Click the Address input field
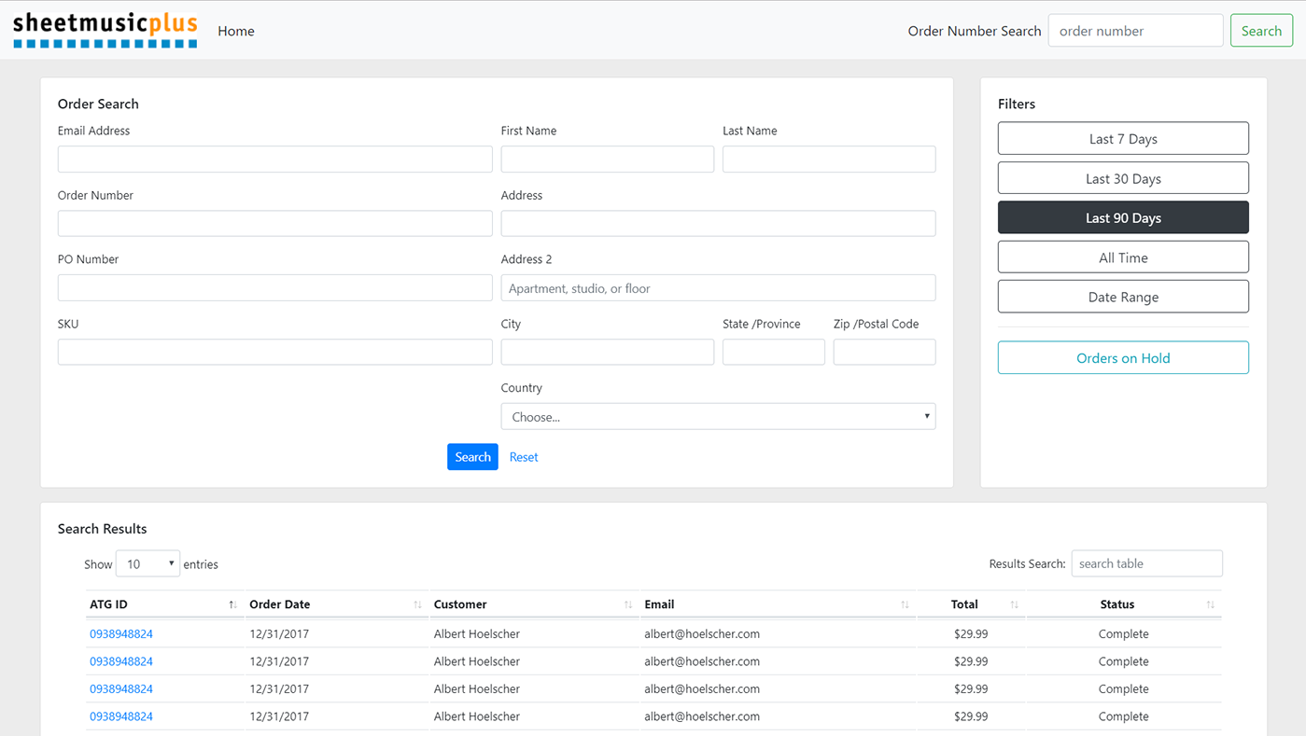Viewport: 1306px width, 736px height. (x=718, y=223)
